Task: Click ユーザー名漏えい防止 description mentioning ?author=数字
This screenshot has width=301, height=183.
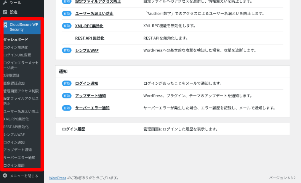Action: pyautogui.click(x=204, y=13)
